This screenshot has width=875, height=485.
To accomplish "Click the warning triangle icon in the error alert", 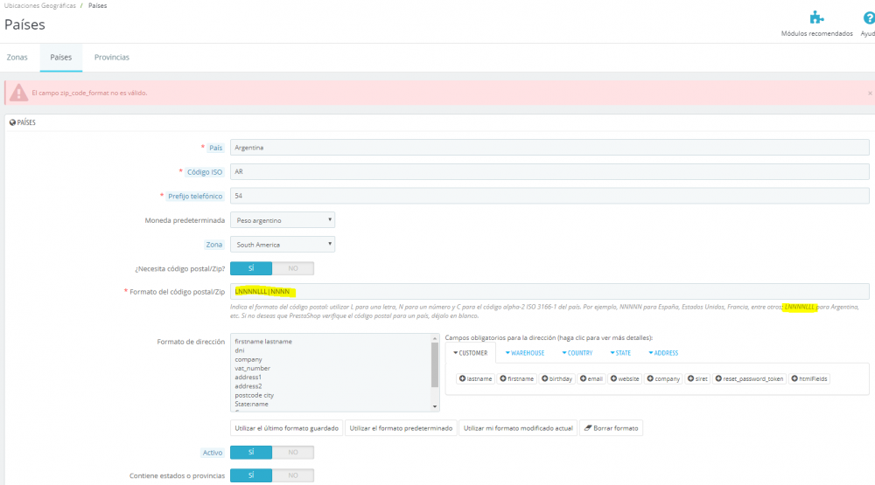I will tap(18, 93).
